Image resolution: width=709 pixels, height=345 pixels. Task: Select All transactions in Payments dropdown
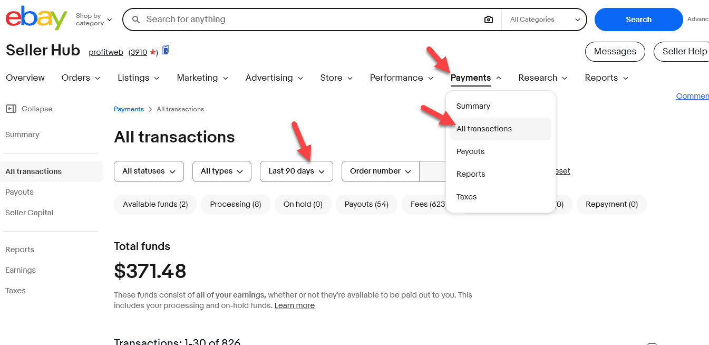[500, 129]
